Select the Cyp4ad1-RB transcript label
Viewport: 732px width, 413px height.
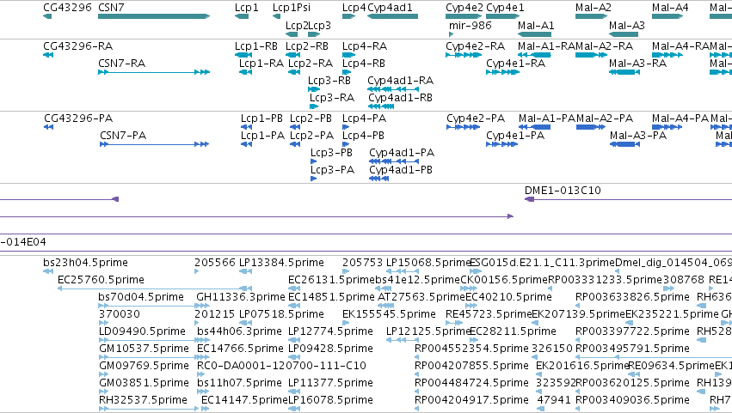tap(401, 98)
